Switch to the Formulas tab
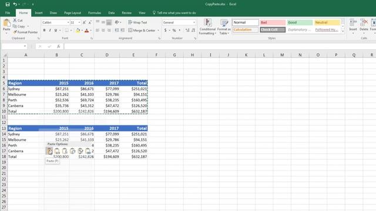The image size is (376, 211). [95, 13]
